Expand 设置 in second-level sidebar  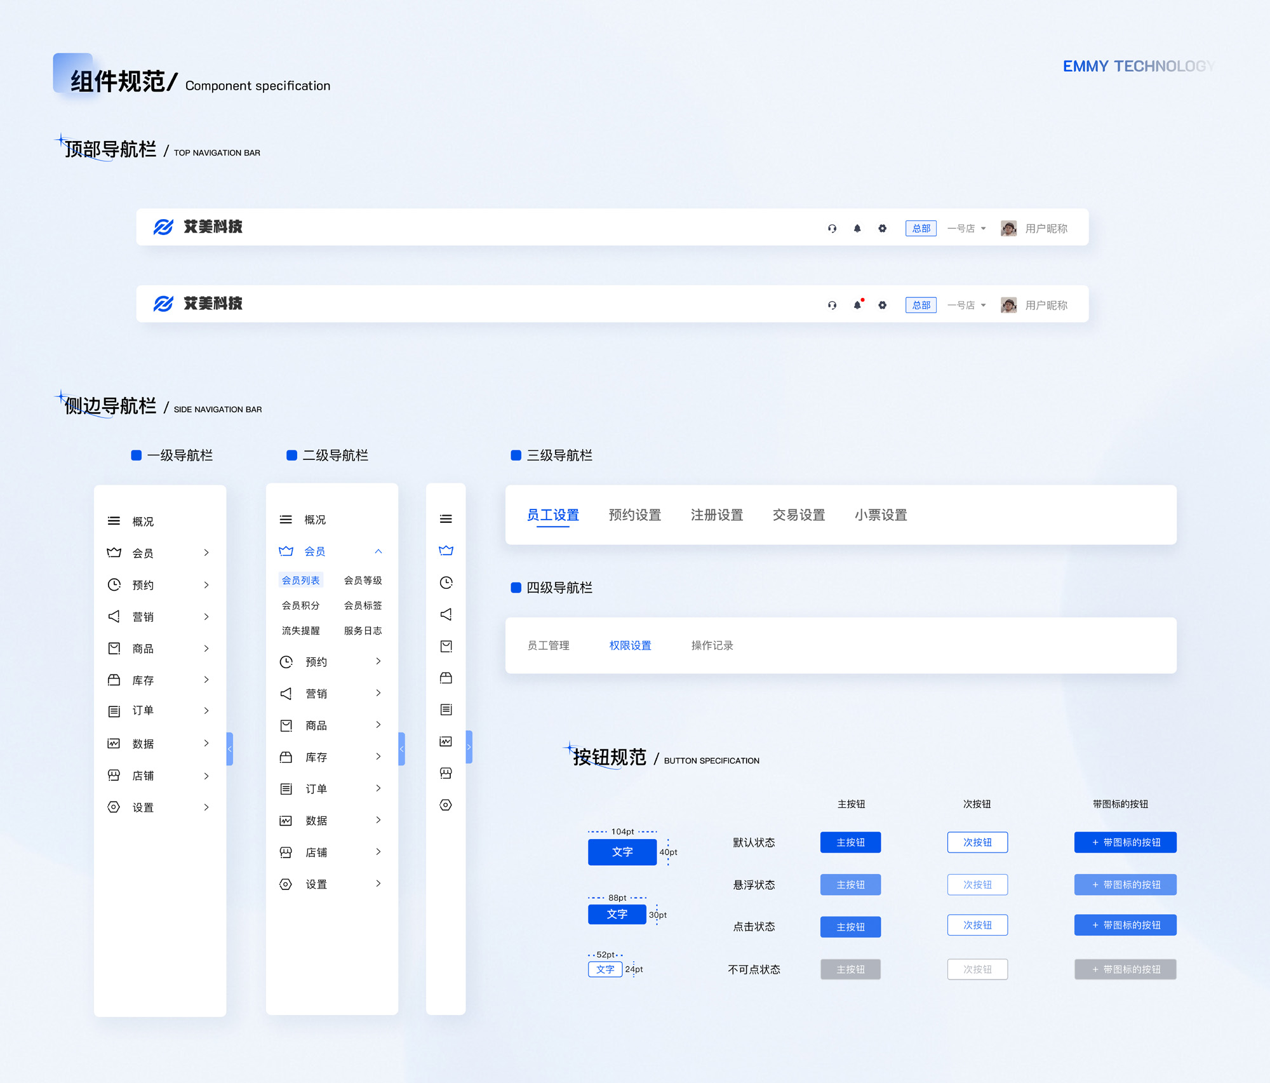click(378, 884)
